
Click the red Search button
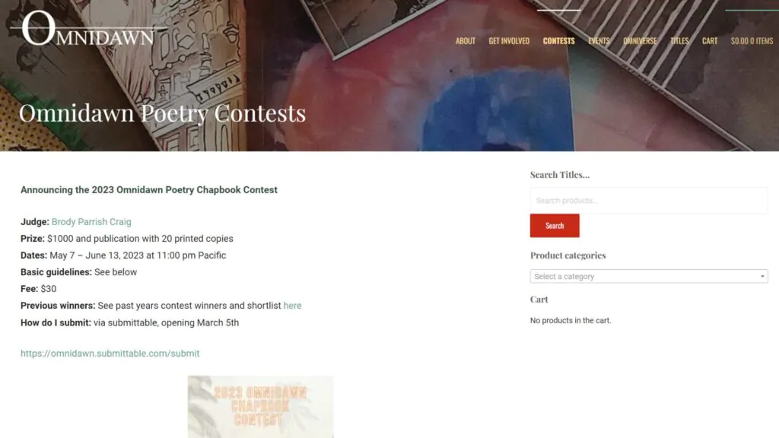(555, 225)
